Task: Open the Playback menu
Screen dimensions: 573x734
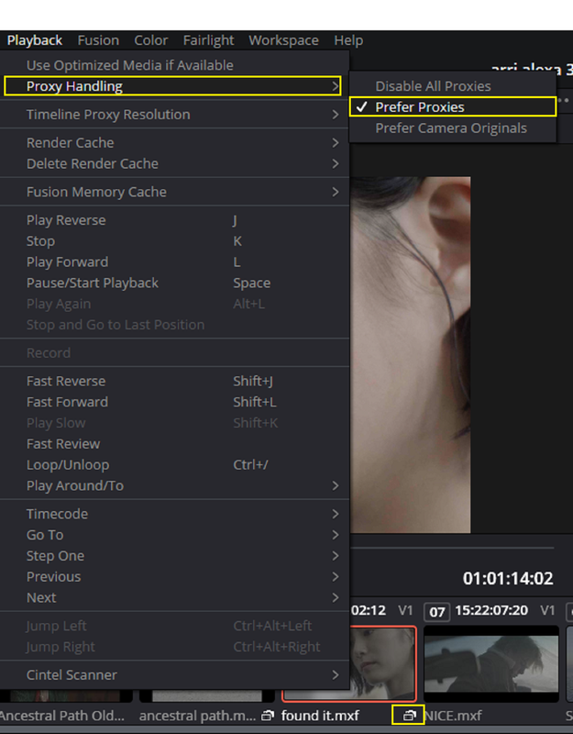Action: click(x=34, y=40)
